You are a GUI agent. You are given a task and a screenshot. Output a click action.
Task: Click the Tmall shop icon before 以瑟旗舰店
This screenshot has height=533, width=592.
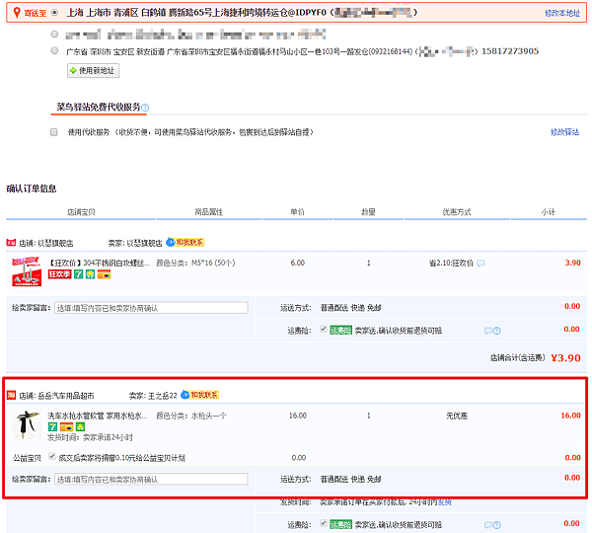tap(11, 243)
